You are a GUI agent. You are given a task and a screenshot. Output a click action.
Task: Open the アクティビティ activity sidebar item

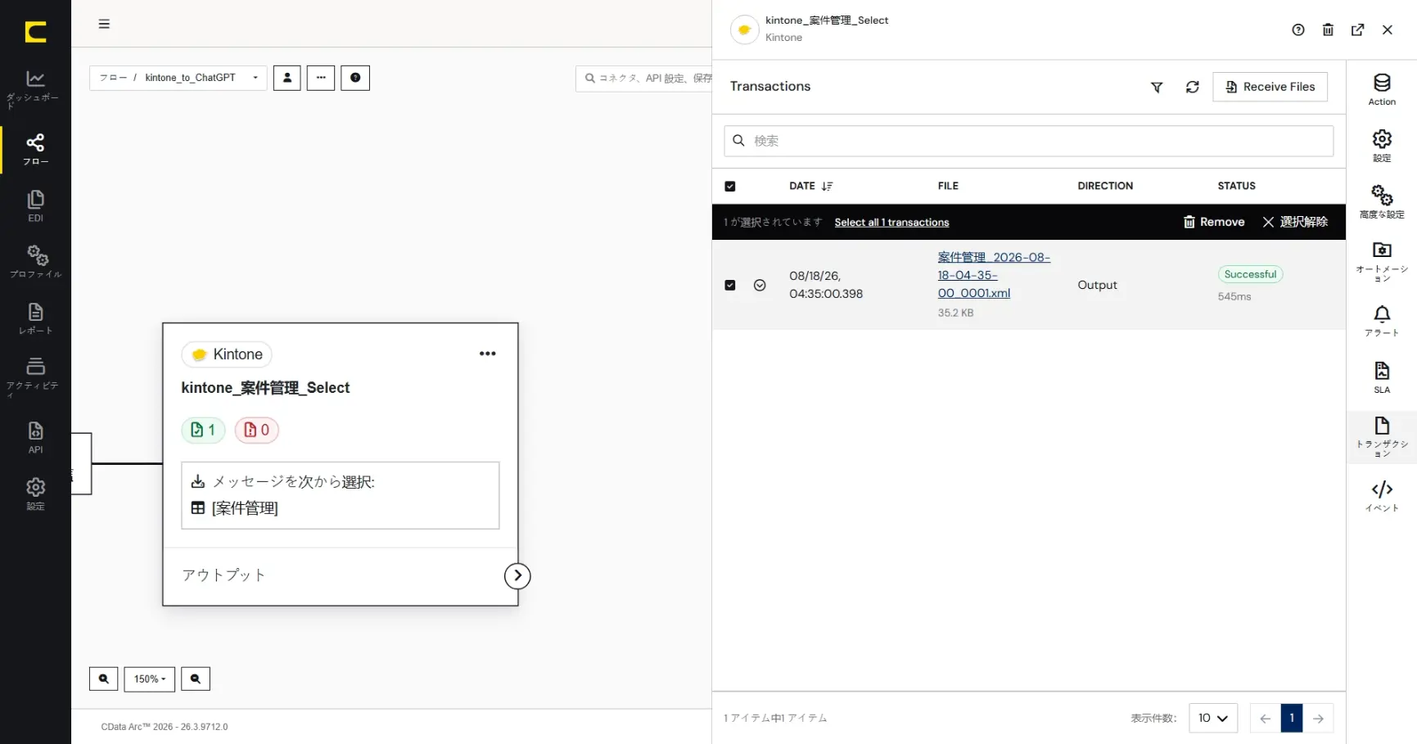(35, 377)
